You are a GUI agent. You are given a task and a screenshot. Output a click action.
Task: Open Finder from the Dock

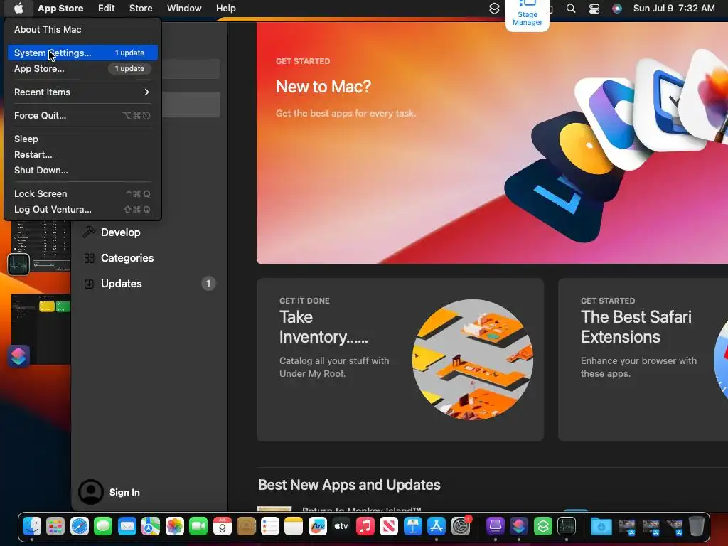click(x=32, y=526)
